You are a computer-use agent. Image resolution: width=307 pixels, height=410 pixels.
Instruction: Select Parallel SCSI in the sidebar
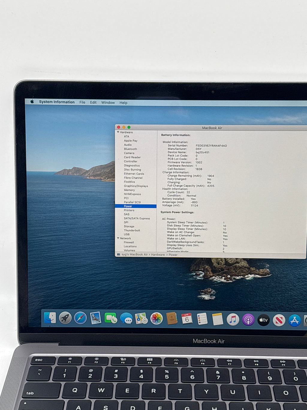click(132, 202)
